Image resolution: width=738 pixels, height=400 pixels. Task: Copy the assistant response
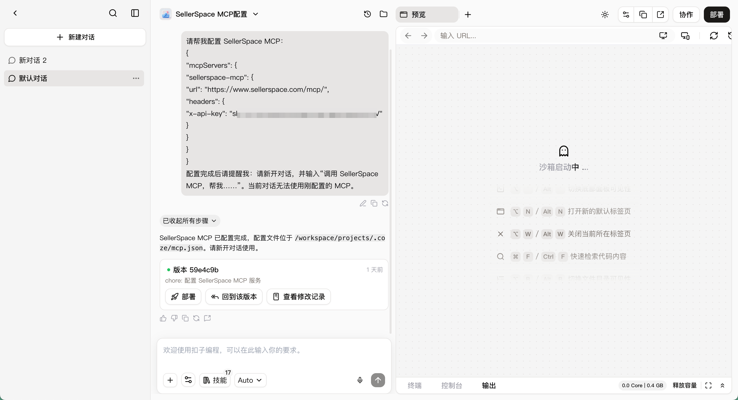pos(185,318)
